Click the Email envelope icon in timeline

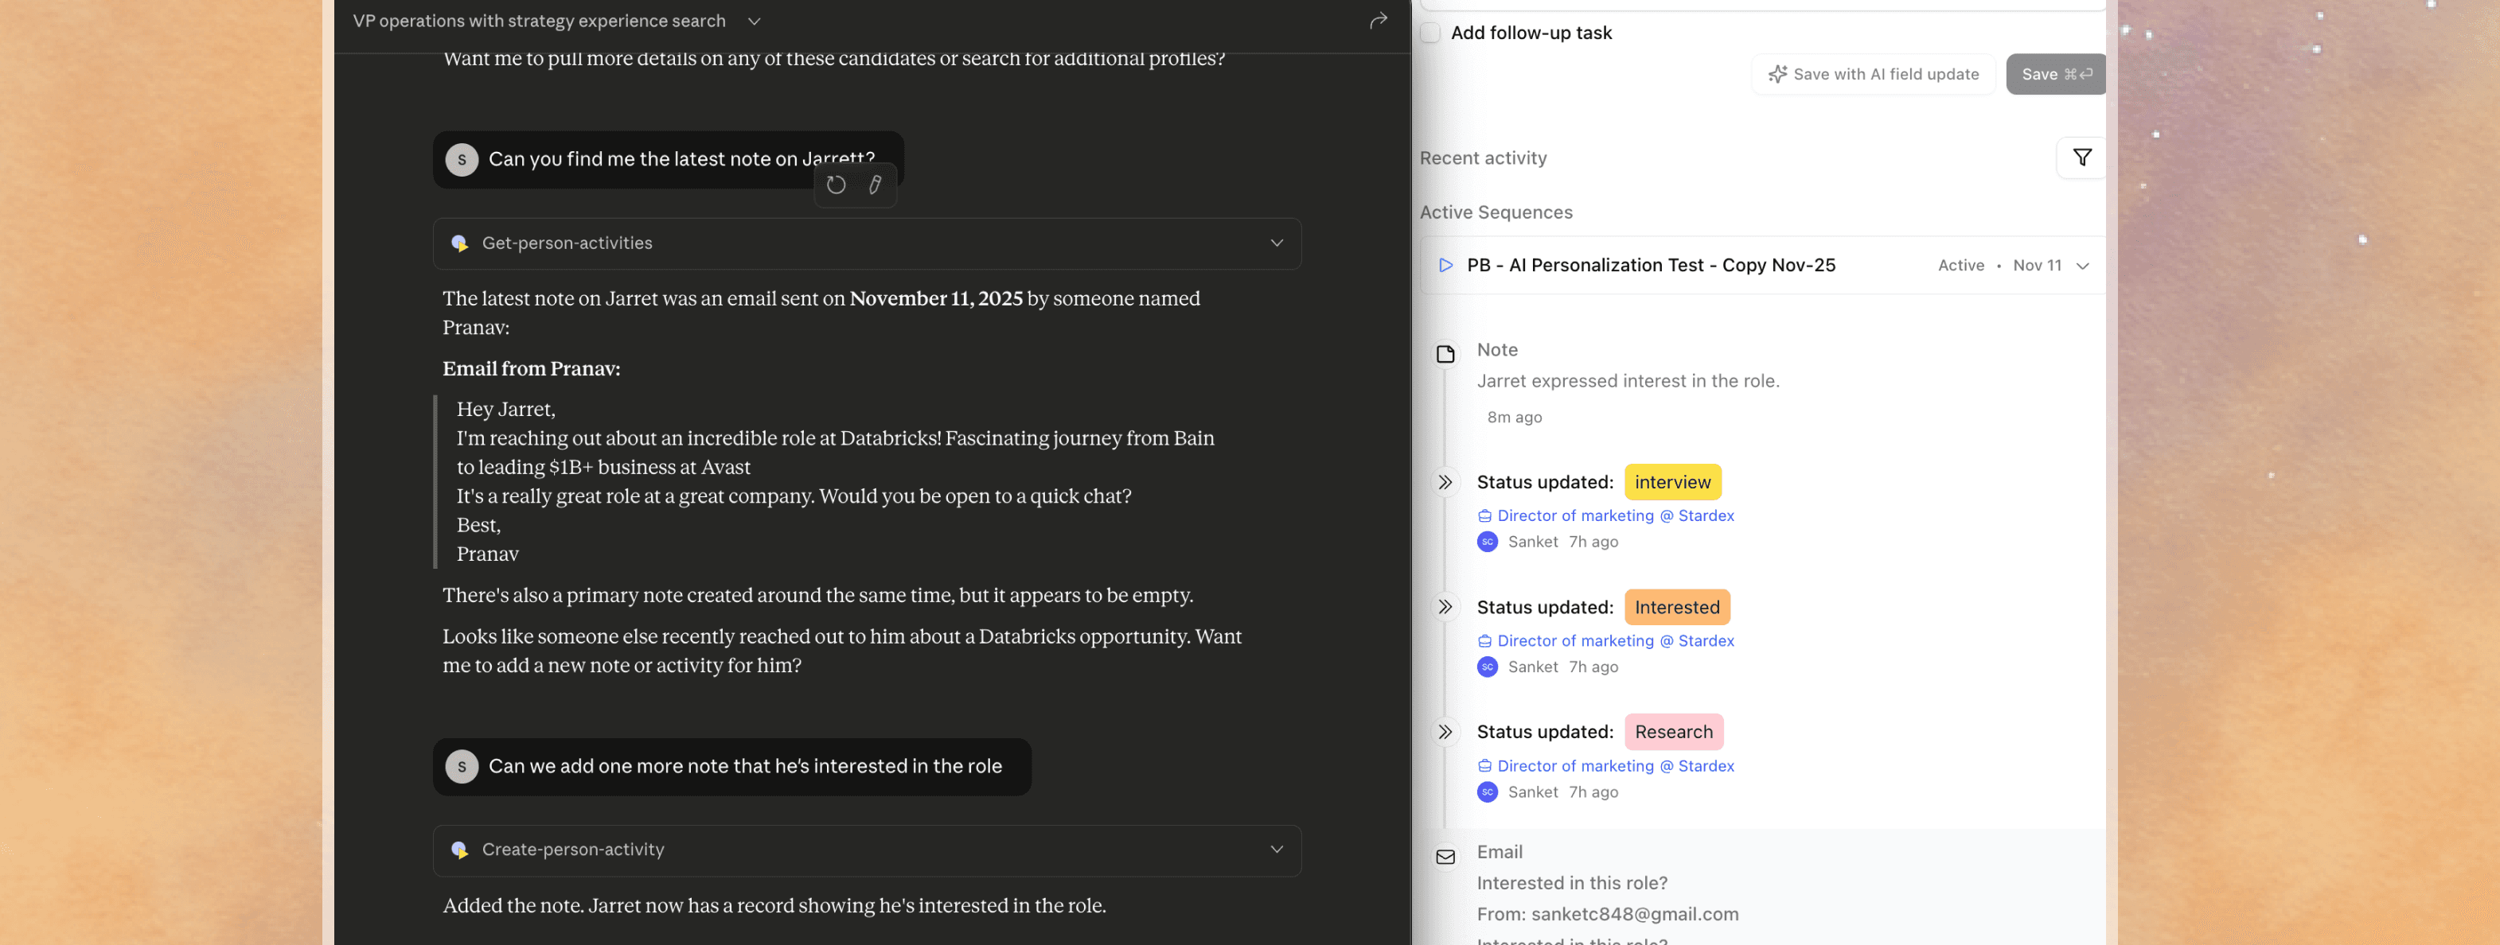click(x=1445, y=857)
